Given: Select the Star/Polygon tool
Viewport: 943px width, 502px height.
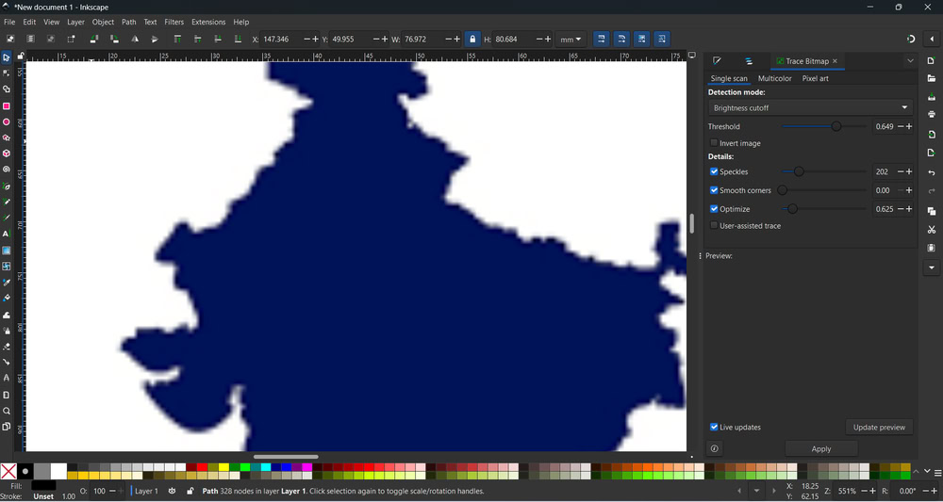Looking at the screenshot, I should click(x=6, y=138).
